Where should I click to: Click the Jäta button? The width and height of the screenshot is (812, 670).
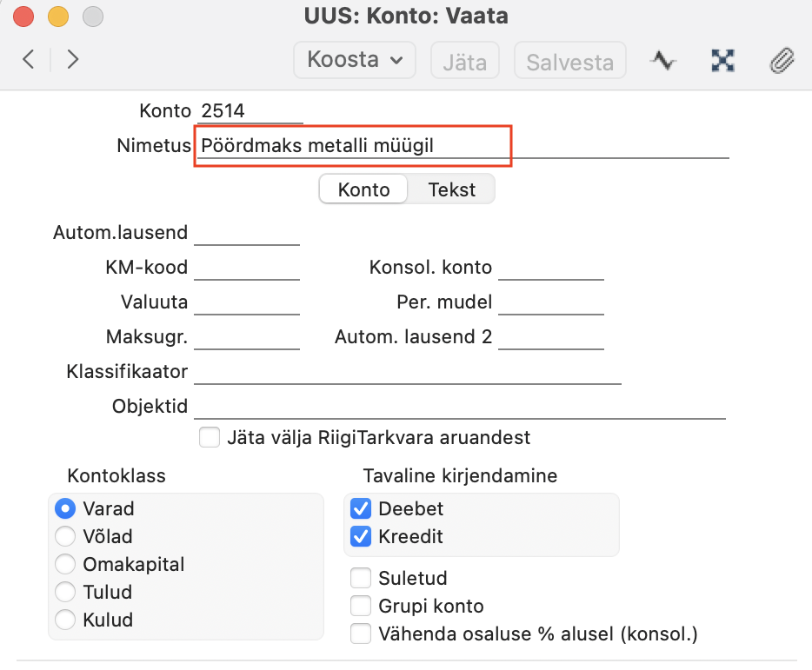pyautogui.click(x=465, y=61)
